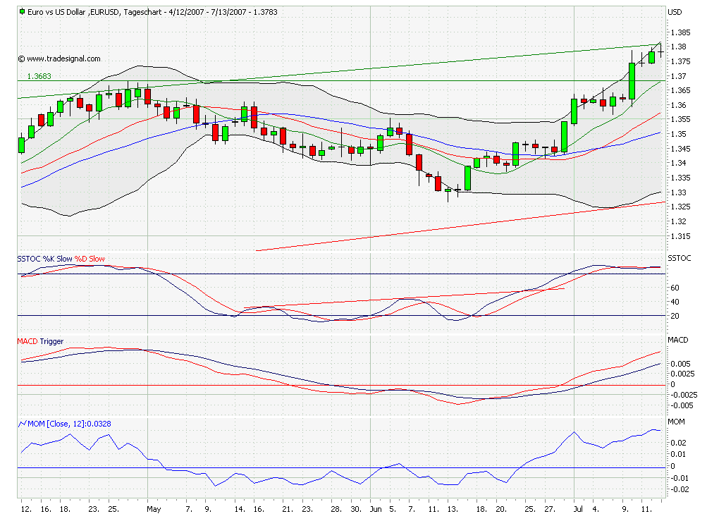The height and width of the screenshot is (521, 707).
Task: Click the 1.355 price axis value
Action: tap(680, 120)
